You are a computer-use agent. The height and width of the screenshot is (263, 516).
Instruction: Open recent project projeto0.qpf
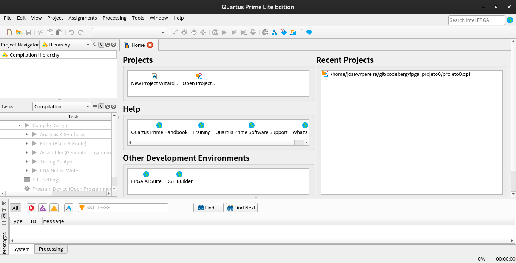click(400, 74)
